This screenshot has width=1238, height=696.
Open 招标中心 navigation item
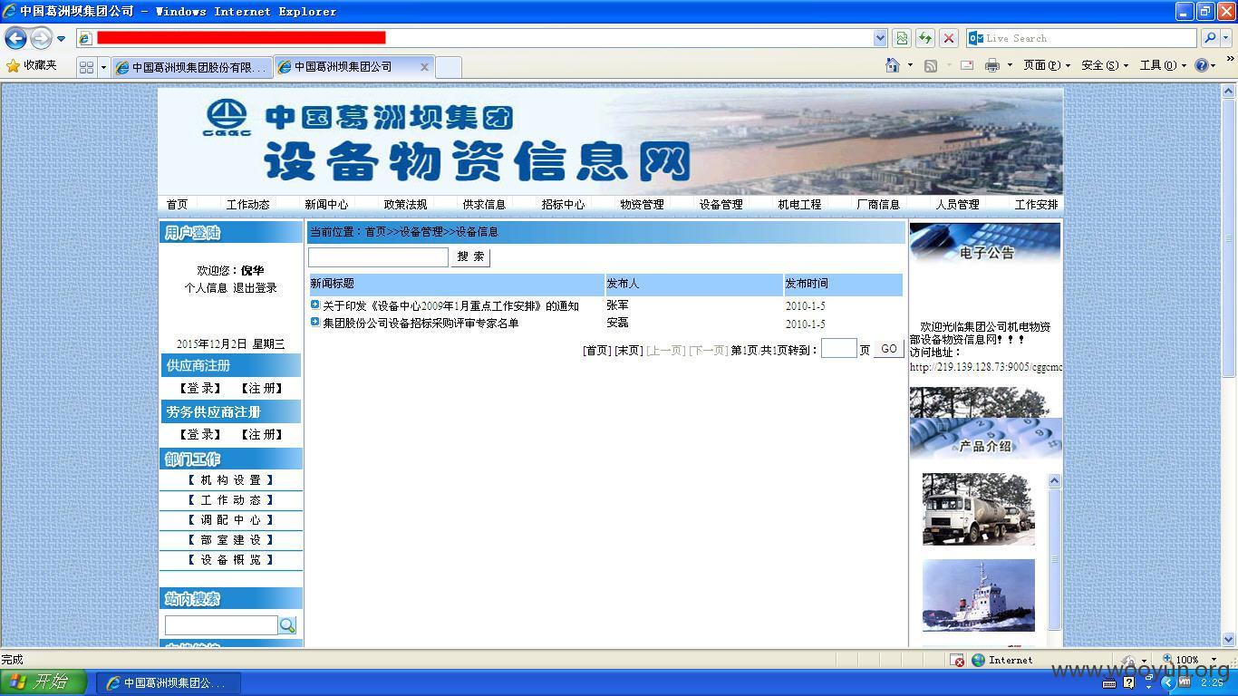coord(563,205)
